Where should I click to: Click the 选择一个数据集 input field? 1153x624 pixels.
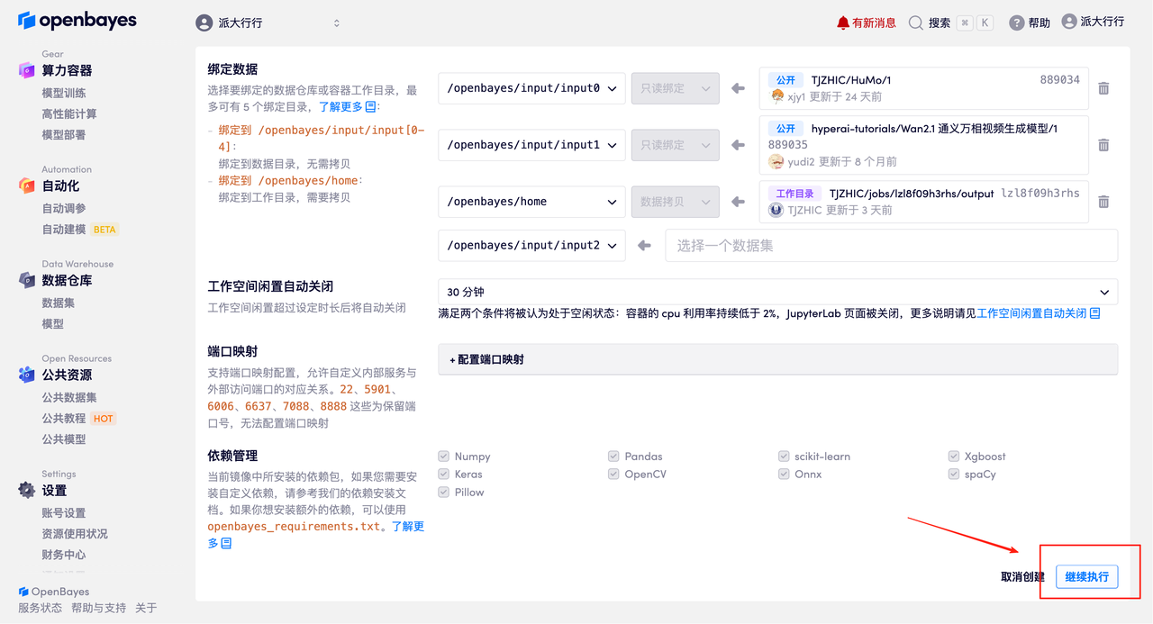click(x=890, y=245)
